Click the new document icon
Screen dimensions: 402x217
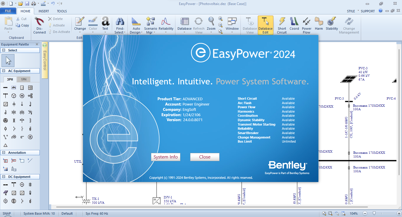pos(11,4)
